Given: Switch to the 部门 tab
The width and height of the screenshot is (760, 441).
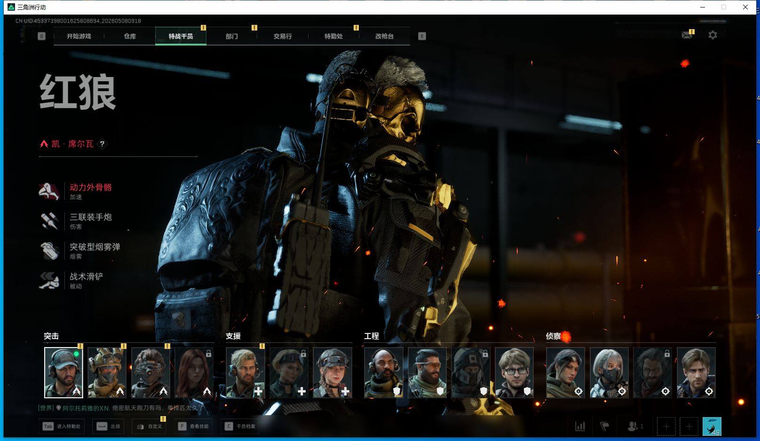Looking at the screenshot, I should click(x=231, y=36).
